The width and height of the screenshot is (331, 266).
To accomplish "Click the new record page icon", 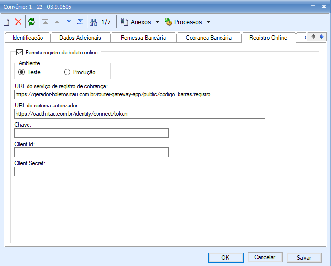I will click(7, 22).
